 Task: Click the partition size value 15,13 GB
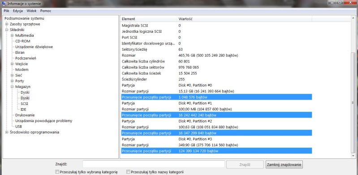[x=206, y=91]
